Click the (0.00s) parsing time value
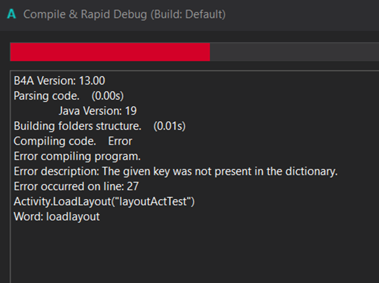 pyautogui.click(x=107, y=96)
